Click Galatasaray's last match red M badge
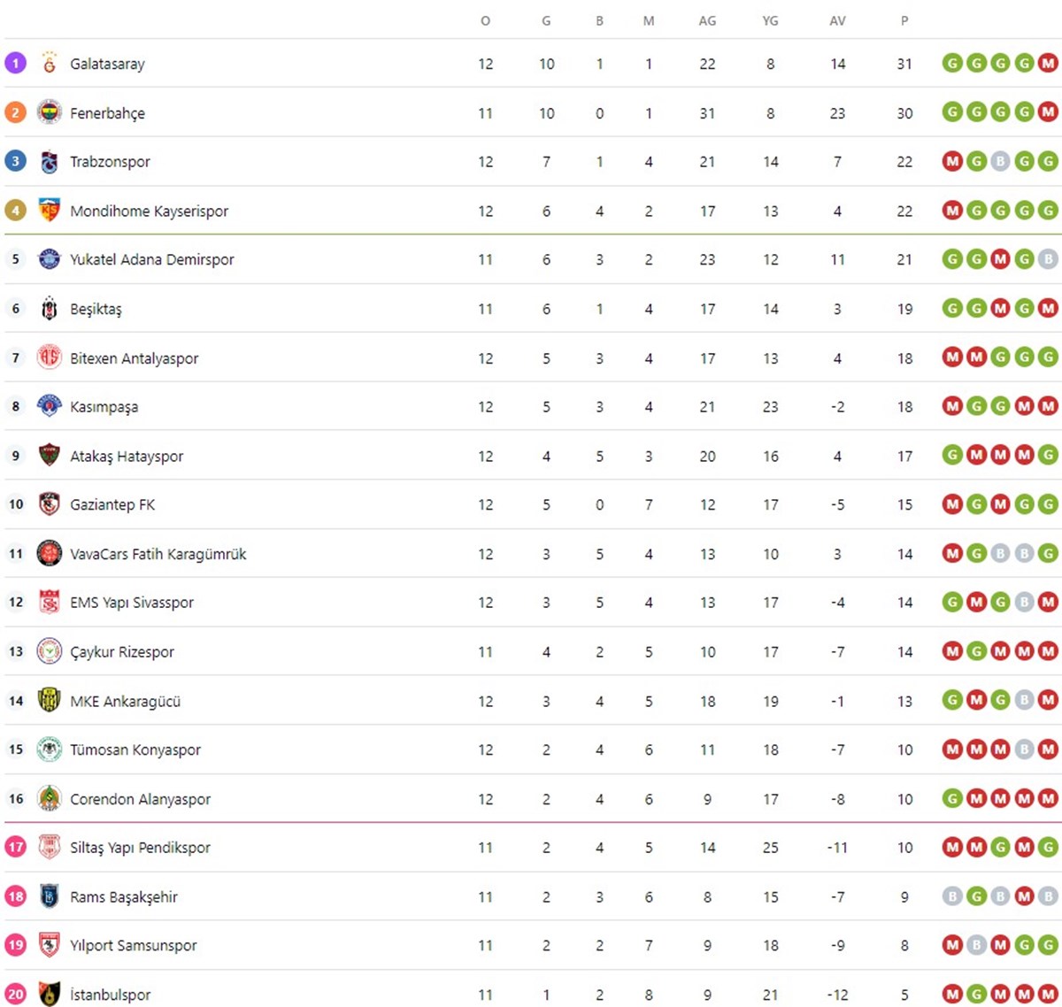This screenshot has height=1007, width=1062. (x=1048, y=63)
